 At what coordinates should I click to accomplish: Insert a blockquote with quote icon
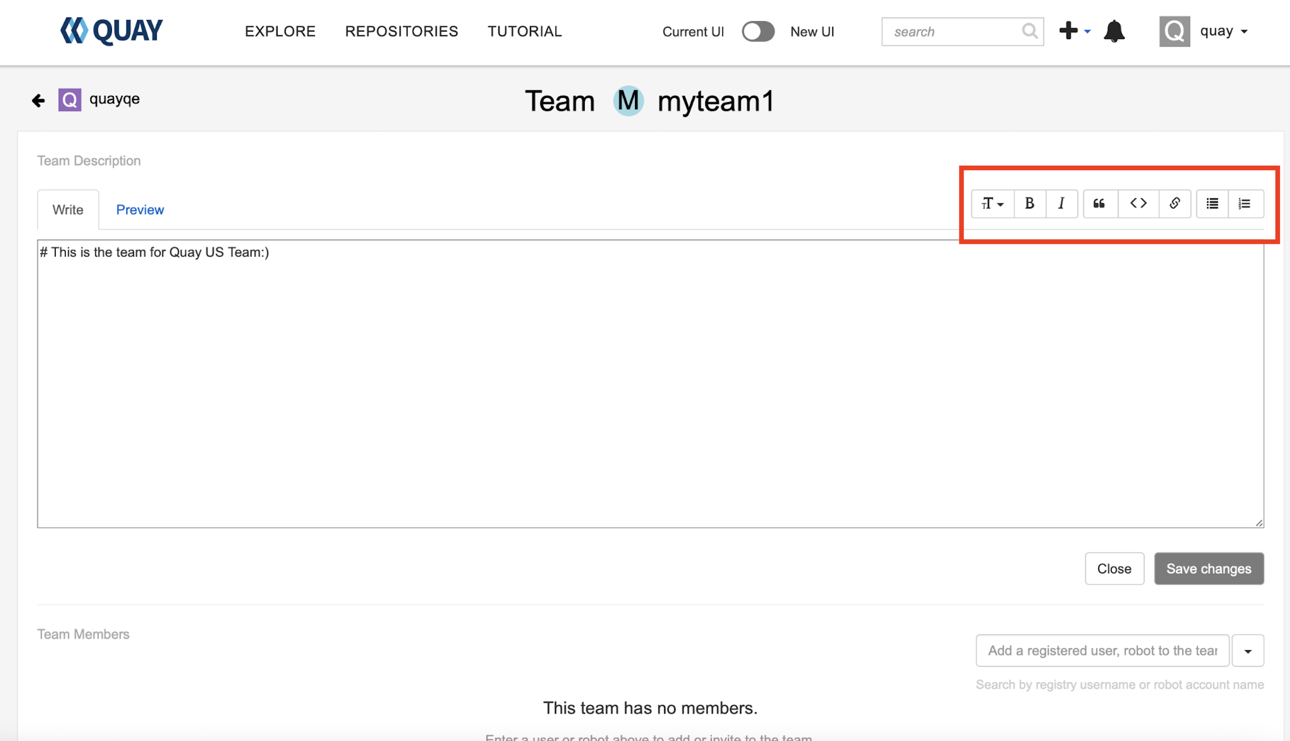pyautogui.click(x=1099, y=203)
